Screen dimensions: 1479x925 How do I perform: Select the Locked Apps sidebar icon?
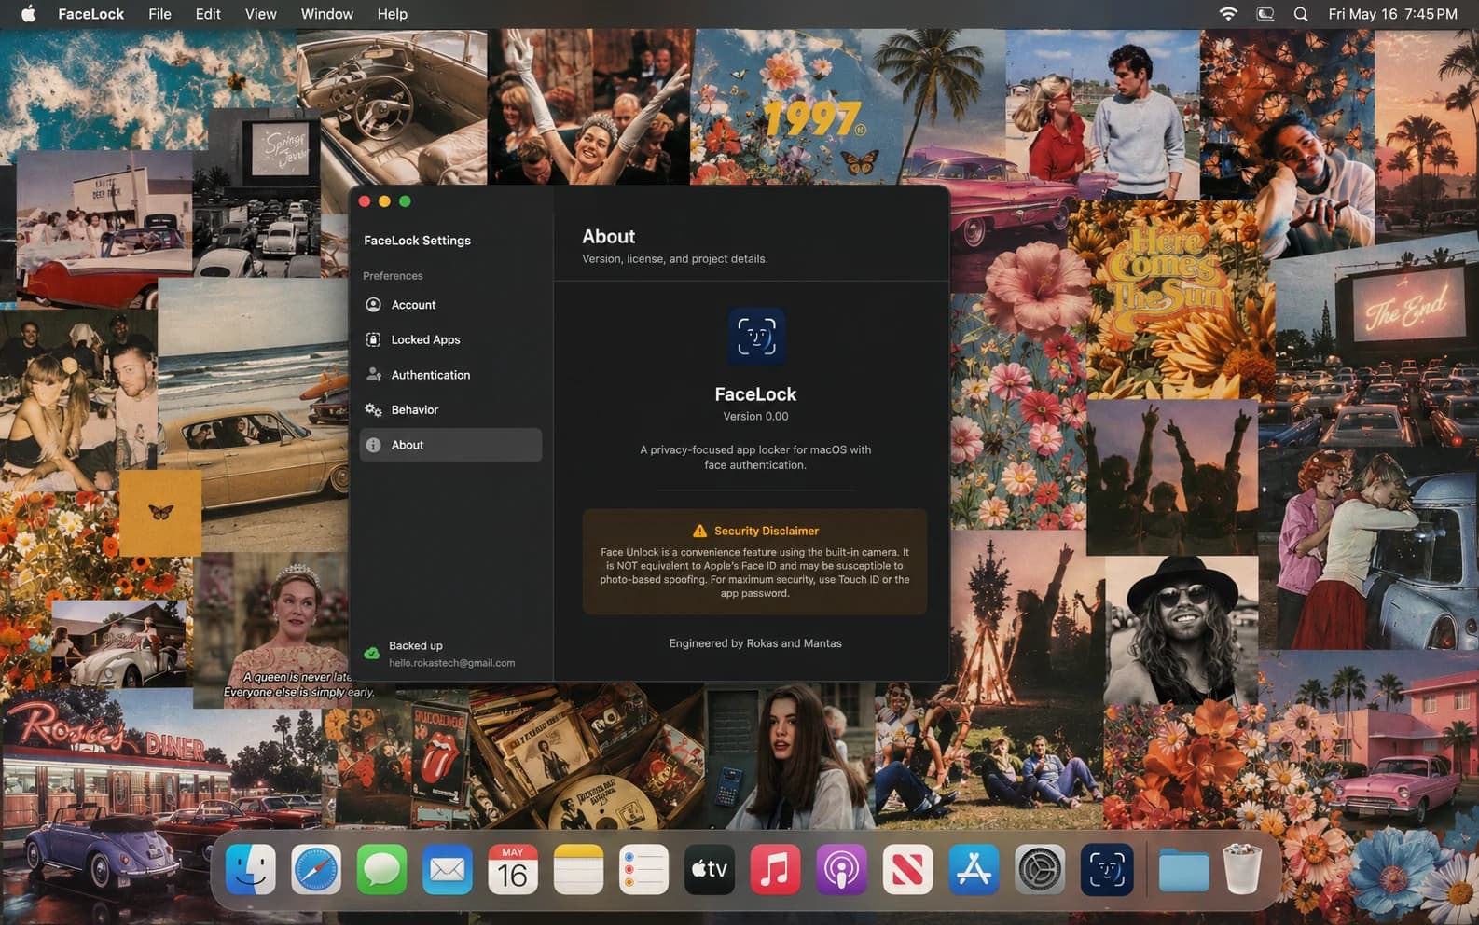(x=373, y=339)
